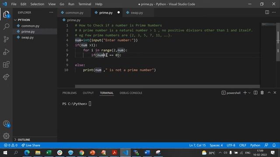Open the Help menu
The height and width of the screenshot is (157, 280).
(x=99, y=4)
